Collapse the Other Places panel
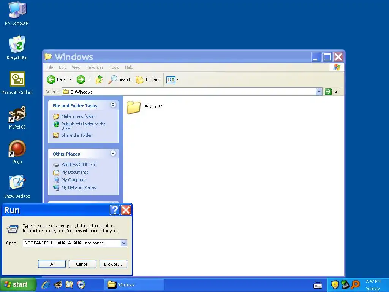The width and height of the screenshot is (389, 292). tap(113, 153)
